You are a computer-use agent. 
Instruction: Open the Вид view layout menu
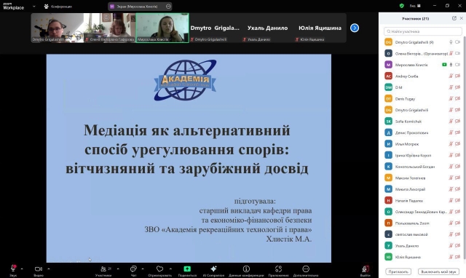click(x=415, y=6)
